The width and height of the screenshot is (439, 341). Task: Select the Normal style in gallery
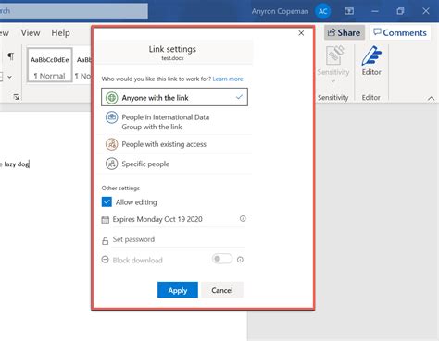[x=50, y=65]
